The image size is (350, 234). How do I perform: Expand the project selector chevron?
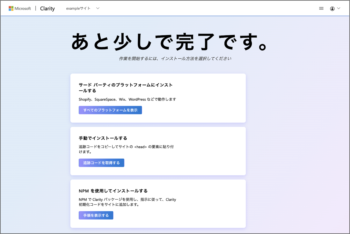point(98,8)
